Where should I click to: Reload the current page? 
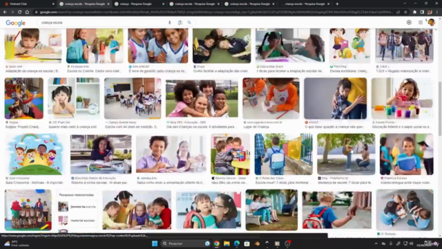[19, 12]
